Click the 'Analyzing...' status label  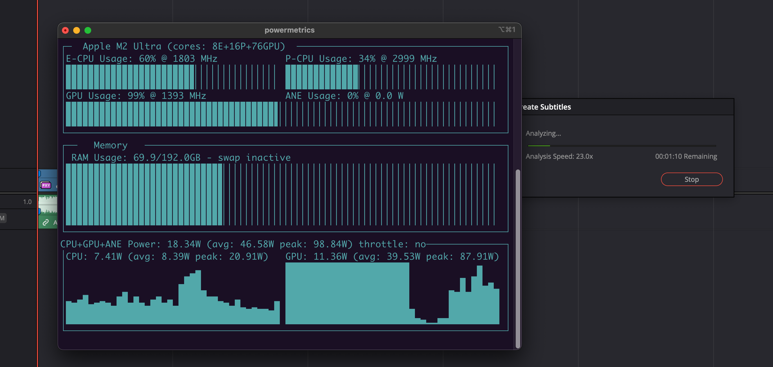coord(543,133)
